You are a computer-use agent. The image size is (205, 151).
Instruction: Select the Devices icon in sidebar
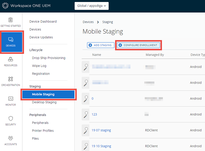(x=11, y=39)
